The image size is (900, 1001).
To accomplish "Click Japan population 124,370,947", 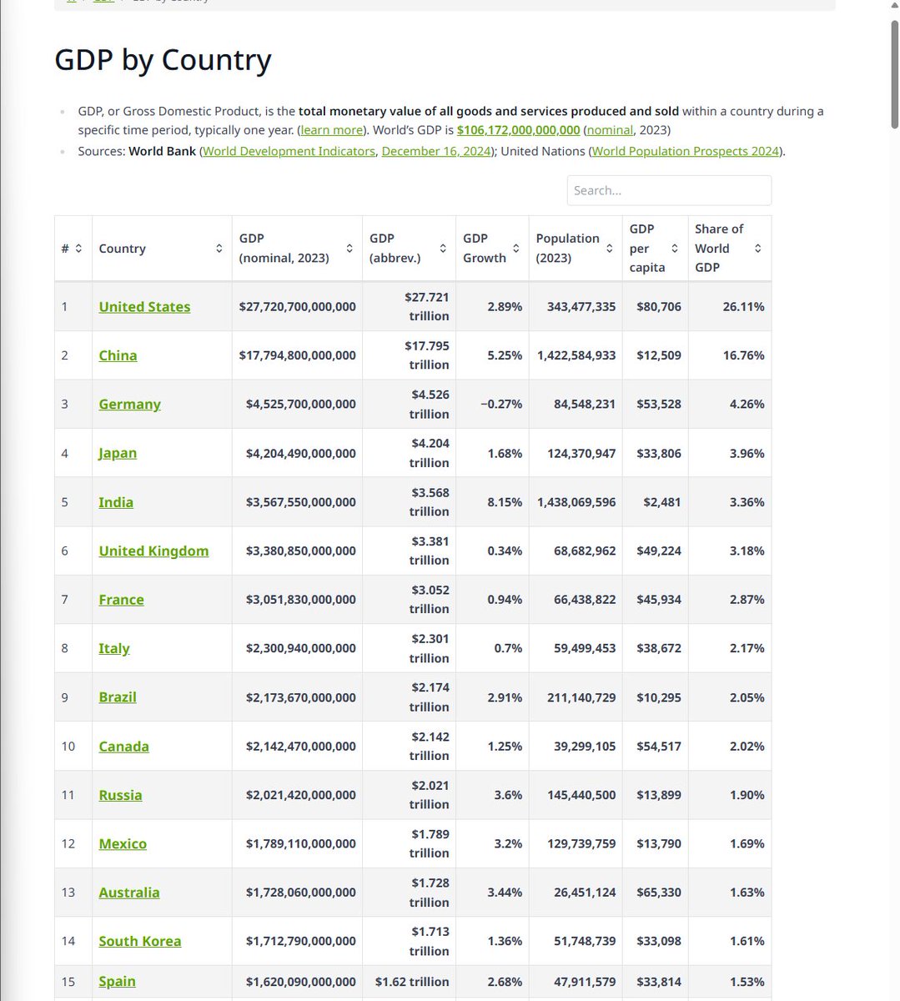I will click(581, 453).
